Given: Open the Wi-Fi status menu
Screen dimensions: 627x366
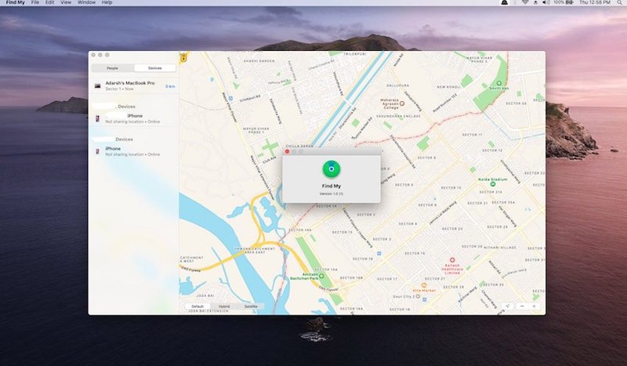Looking at the screenshot, I should (525, 2).
